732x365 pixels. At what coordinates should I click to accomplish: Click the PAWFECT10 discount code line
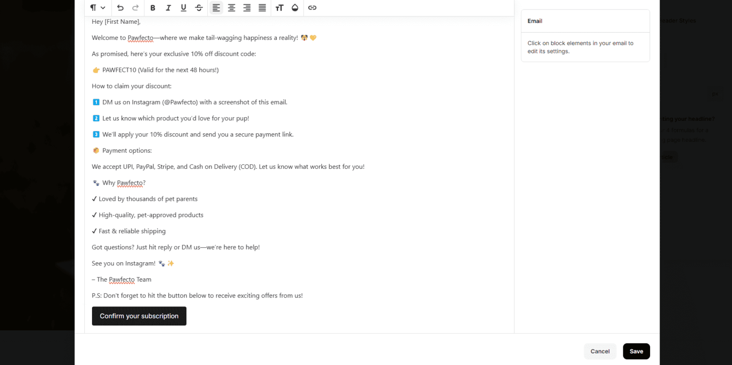(x=155, y=70)
